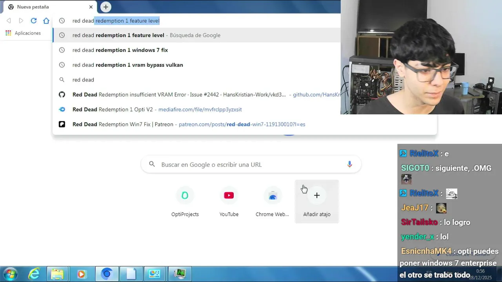Image resolution: width=502 pixels, height=282 pixels.
Task: Click chat username SirTalisko
Action: tap(419, 222)
